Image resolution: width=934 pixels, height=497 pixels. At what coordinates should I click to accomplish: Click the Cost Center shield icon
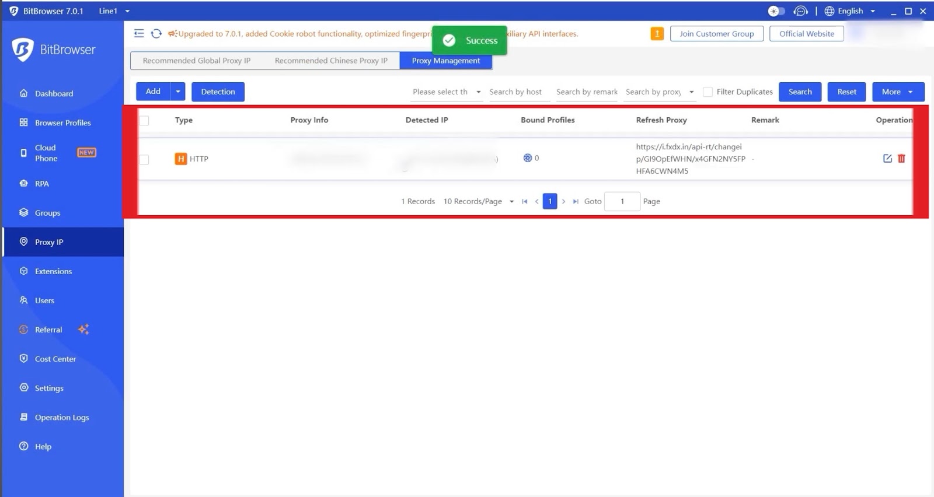click(x=24, y=359)
